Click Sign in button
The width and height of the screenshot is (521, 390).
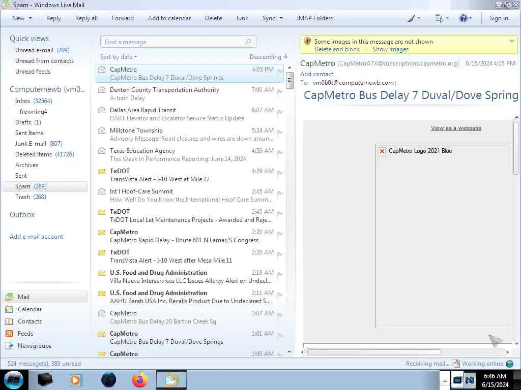pyautogui.click(x=499, y=18)
